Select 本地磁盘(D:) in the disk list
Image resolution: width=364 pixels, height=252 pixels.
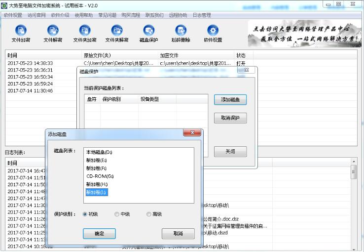99,152
